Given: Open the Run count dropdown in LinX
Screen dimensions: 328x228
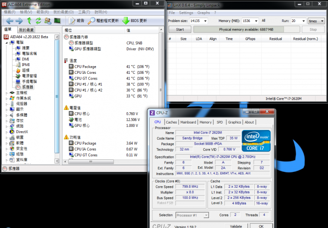Looking at the screenshot, I should coord(303,21).
